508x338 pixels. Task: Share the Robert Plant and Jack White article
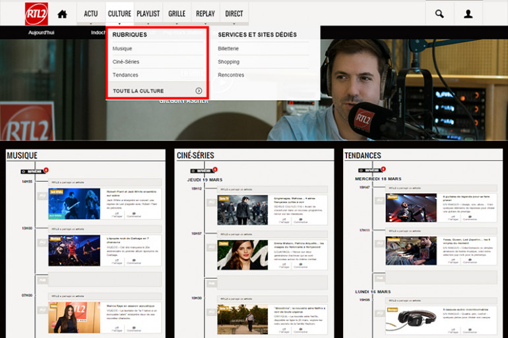coord(117,214)
